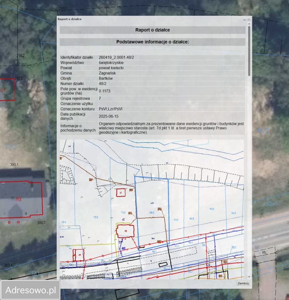Click the scroll up arrow in report

click(249, 24)
